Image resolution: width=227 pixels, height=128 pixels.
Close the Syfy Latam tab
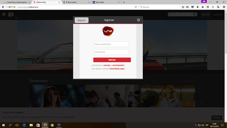tap(119, 2)
